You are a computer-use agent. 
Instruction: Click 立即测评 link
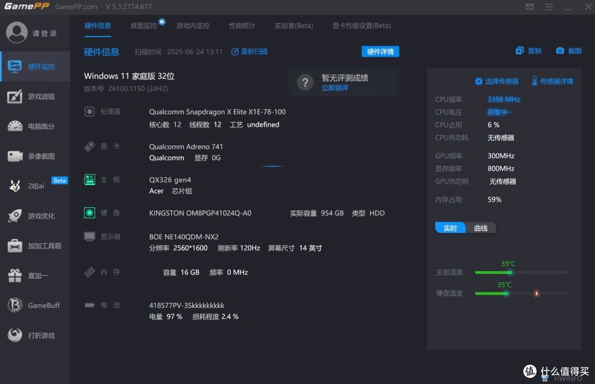point(335,88)
